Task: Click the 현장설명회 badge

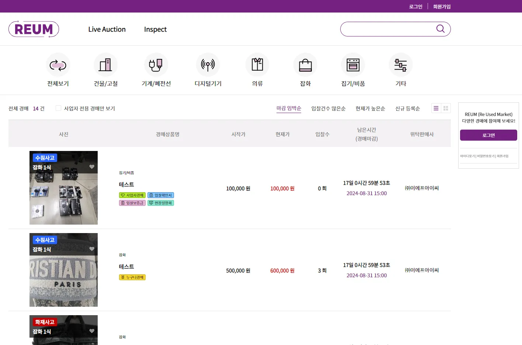Action: [161, 203]
